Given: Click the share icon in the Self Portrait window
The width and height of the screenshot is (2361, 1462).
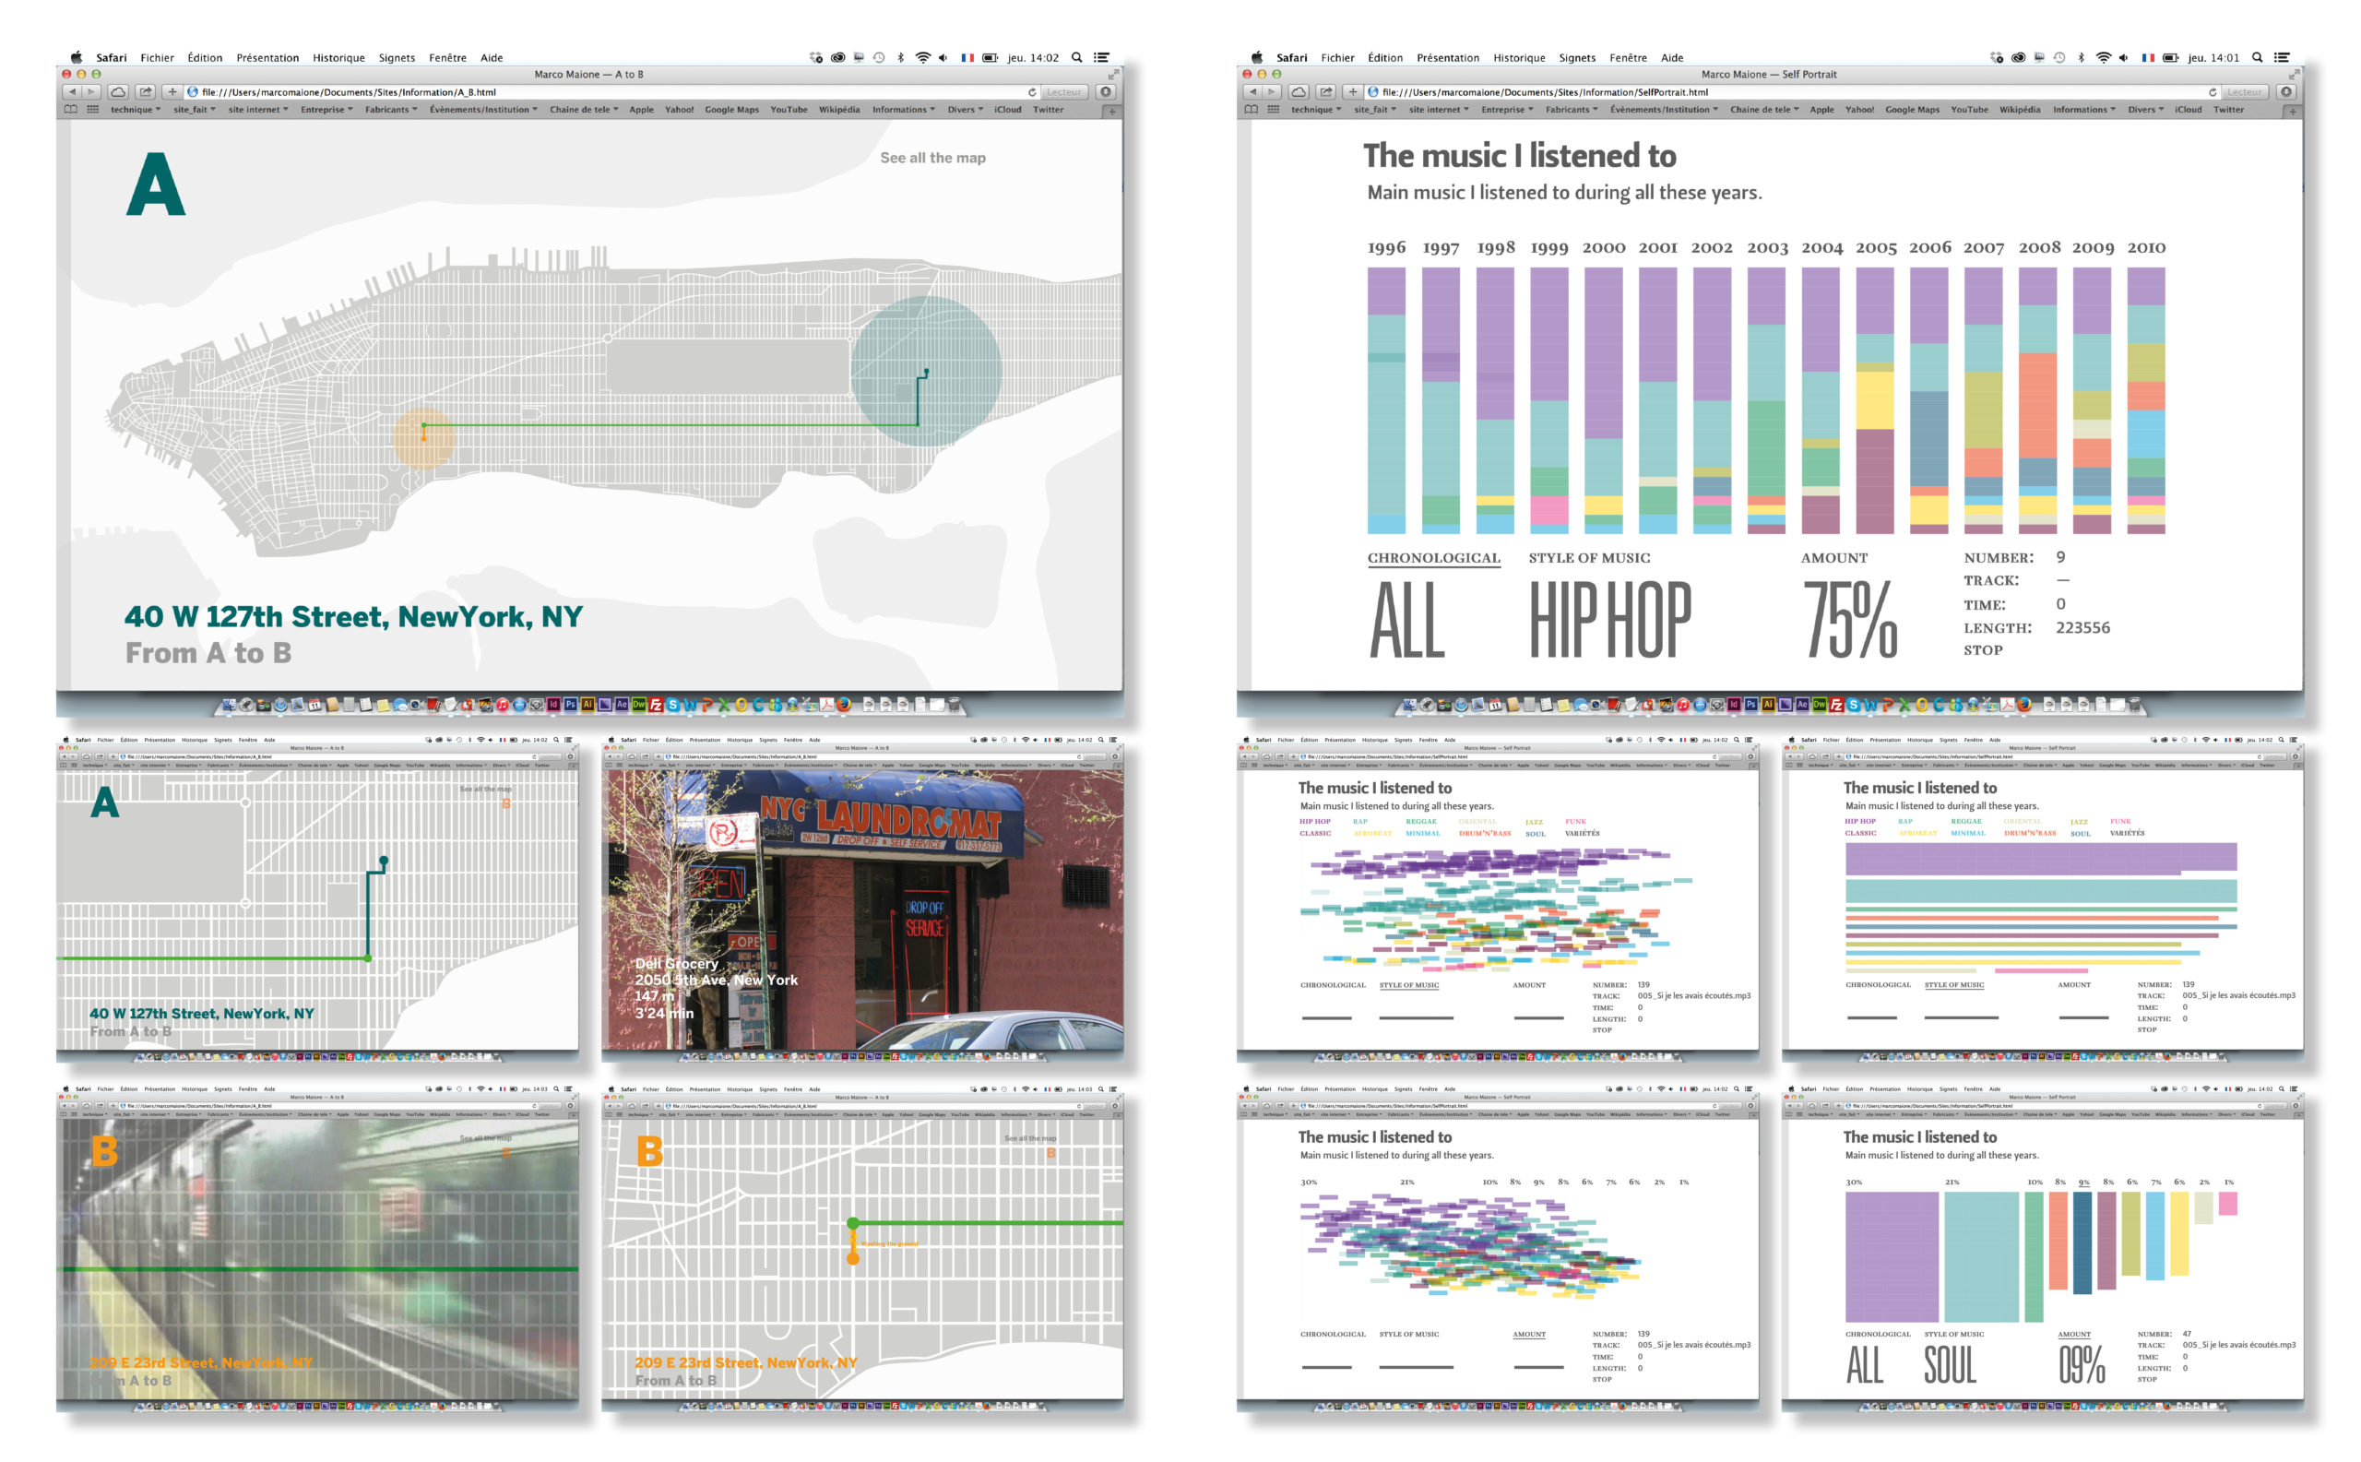Looking at the screenshot, I should point(1326,92).
